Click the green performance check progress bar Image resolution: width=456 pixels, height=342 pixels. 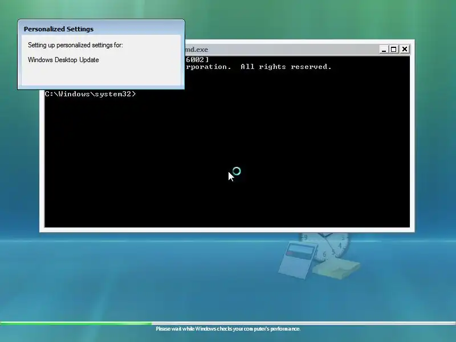tap(228, 323)
